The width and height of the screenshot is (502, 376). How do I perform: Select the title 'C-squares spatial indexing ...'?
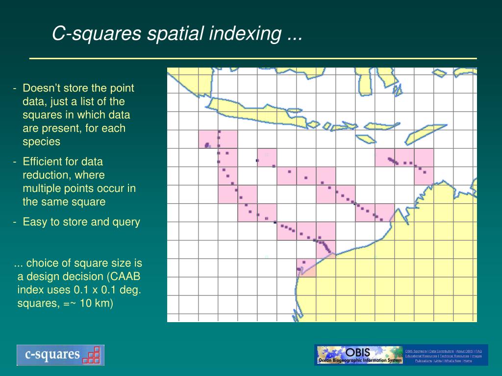tap(177, 33)
